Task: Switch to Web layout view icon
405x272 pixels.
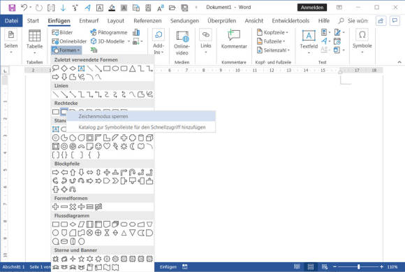Action: 325,266
